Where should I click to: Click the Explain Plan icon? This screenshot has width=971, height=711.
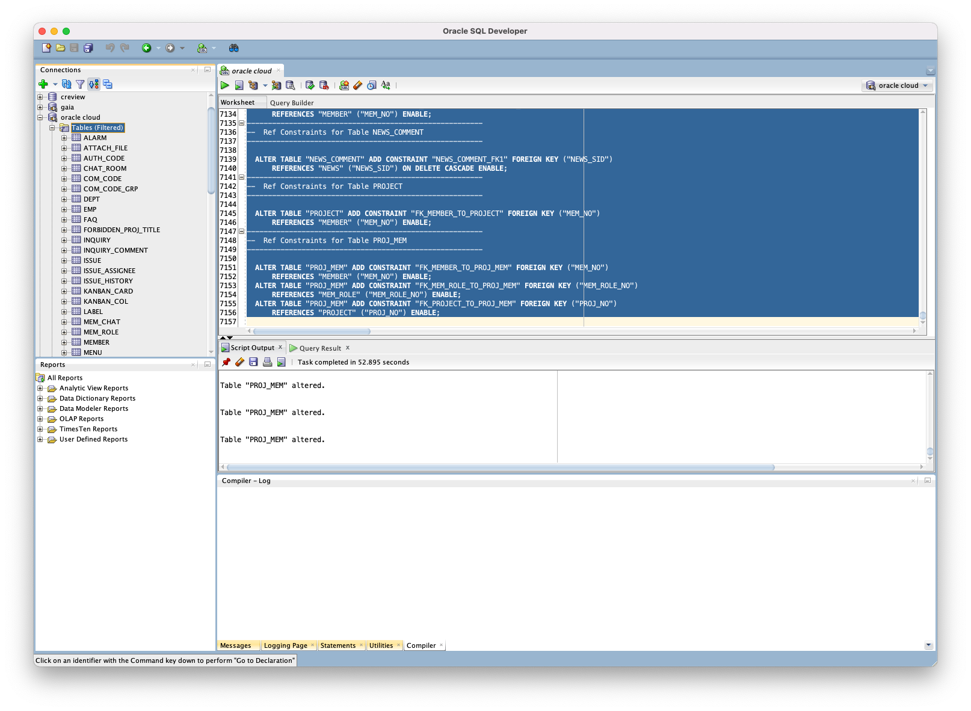tap(253, 85)
